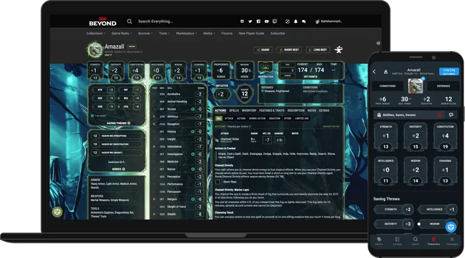Switch to the Features & Traits tab
This screenshot has height=258, width=465.
coord(272,111)
